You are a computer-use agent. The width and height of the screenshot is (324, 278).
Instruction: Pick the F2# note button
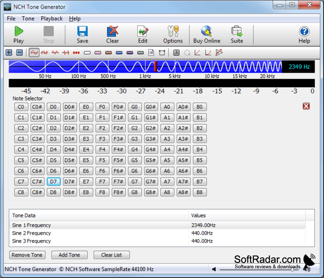coord(118,128)
